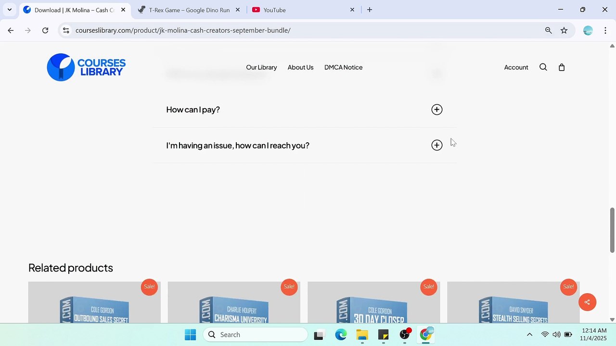Open Chrome zoom magnifier icon in address bar
The width and height of the screenshot is (616, 346).
548,30
